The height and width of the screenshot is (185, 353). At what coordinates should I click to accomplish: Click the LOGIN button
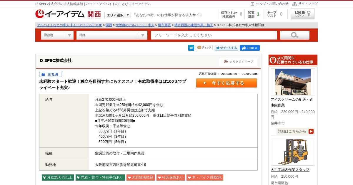pyautogui.click(x=303, y=14)
